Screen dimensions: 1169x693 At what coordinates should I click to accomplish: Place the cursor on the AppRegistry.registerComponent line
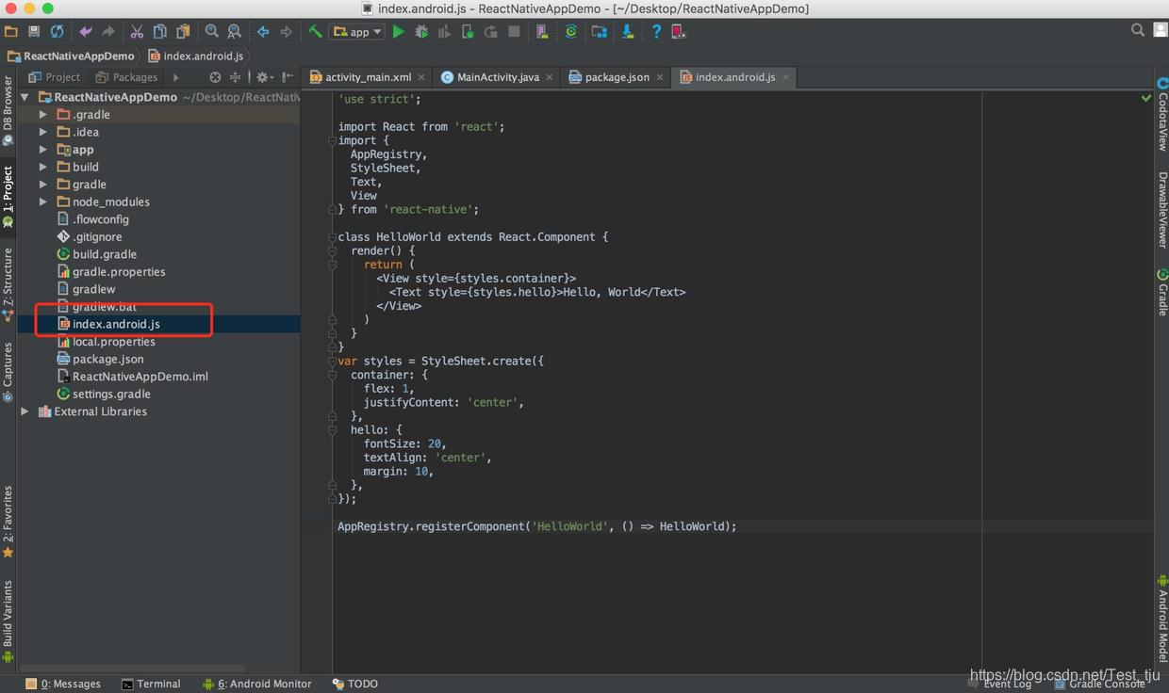click(x=537, y=526)
